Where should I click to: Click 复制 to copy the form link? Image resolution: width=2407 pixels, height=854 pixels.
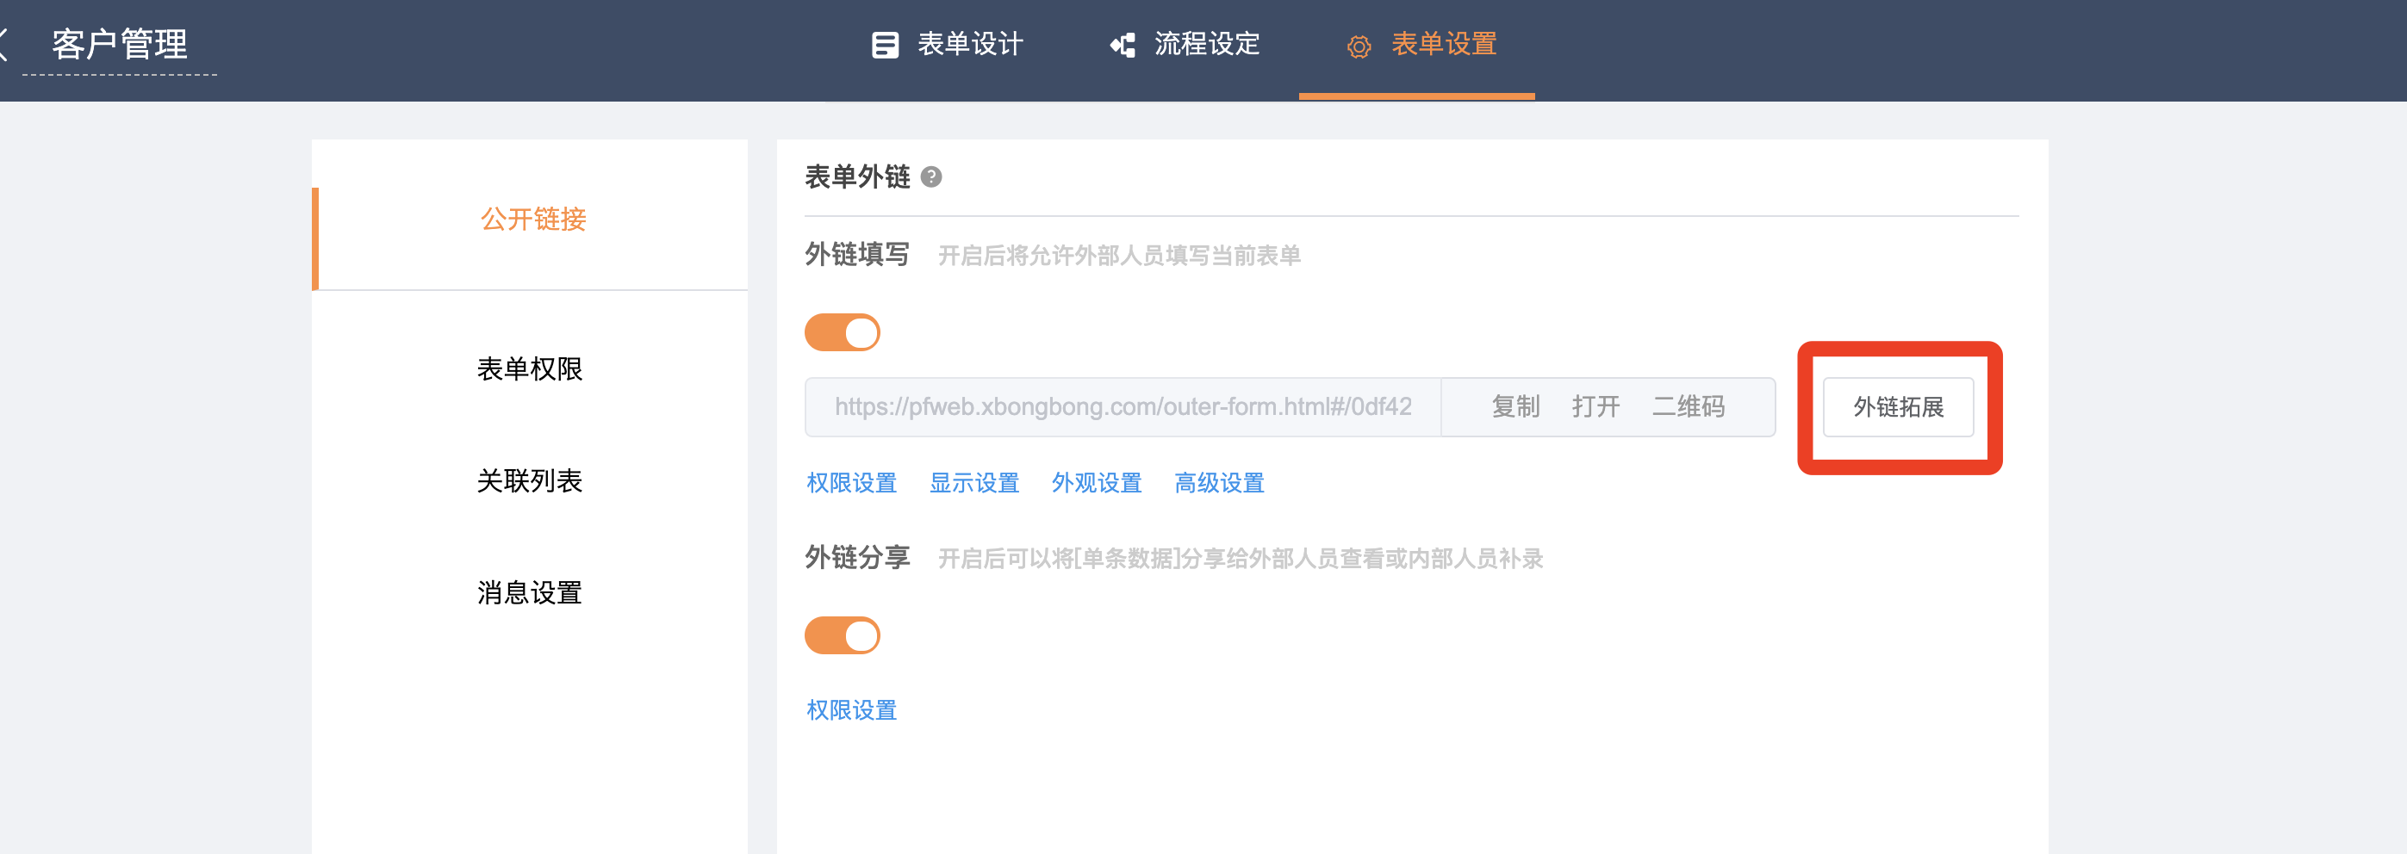coord(1514,407)
